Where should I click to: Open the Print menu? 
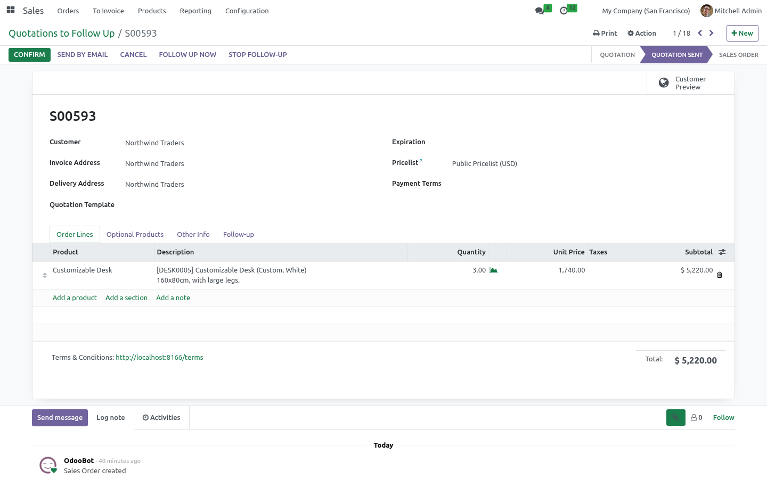click(x=605, y=33)
